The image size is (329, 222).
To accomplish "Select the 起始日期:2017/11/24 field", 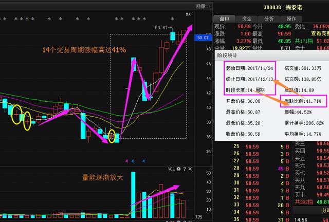I will 249,68.
